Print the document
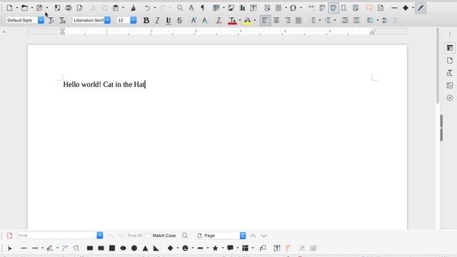The image size is (457, 257). pos(69,8)
